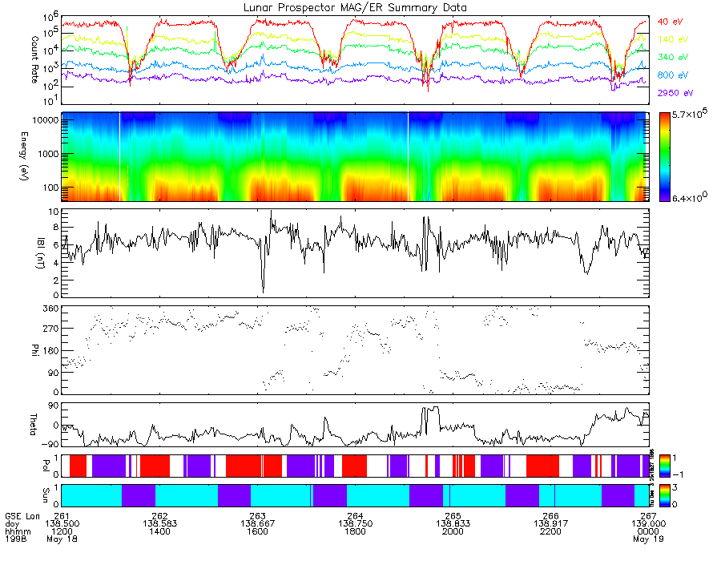
Task: Click the "10000" tick on Energy axis
Action: pyautogui.click(x=46, y=120)
